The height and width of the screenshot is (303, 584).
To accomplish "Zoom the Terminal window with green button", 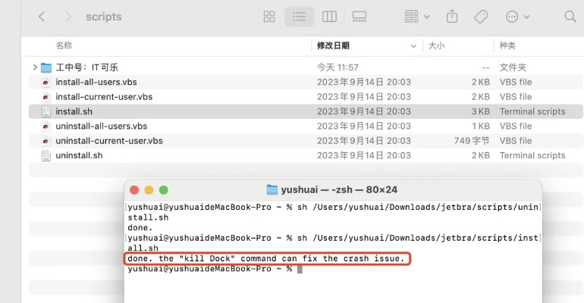I will pyautogui.click(x=164, y=190).
